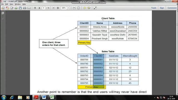
Task: Click the "#ItemsBought" column header
Action: (x=130, y=56)
